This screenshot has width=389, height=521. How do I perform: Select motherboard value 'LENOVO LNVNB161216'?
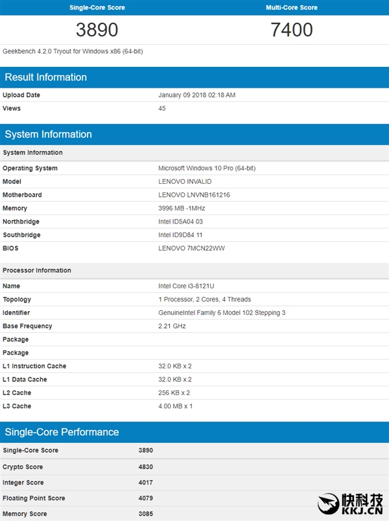(194, 195)
